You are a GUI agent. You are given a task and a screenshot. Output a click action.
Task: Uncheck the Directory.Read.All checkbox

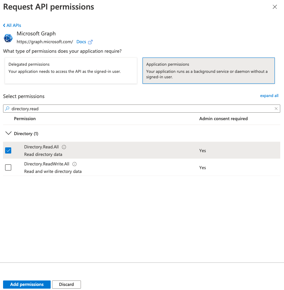tap(8, 150)
